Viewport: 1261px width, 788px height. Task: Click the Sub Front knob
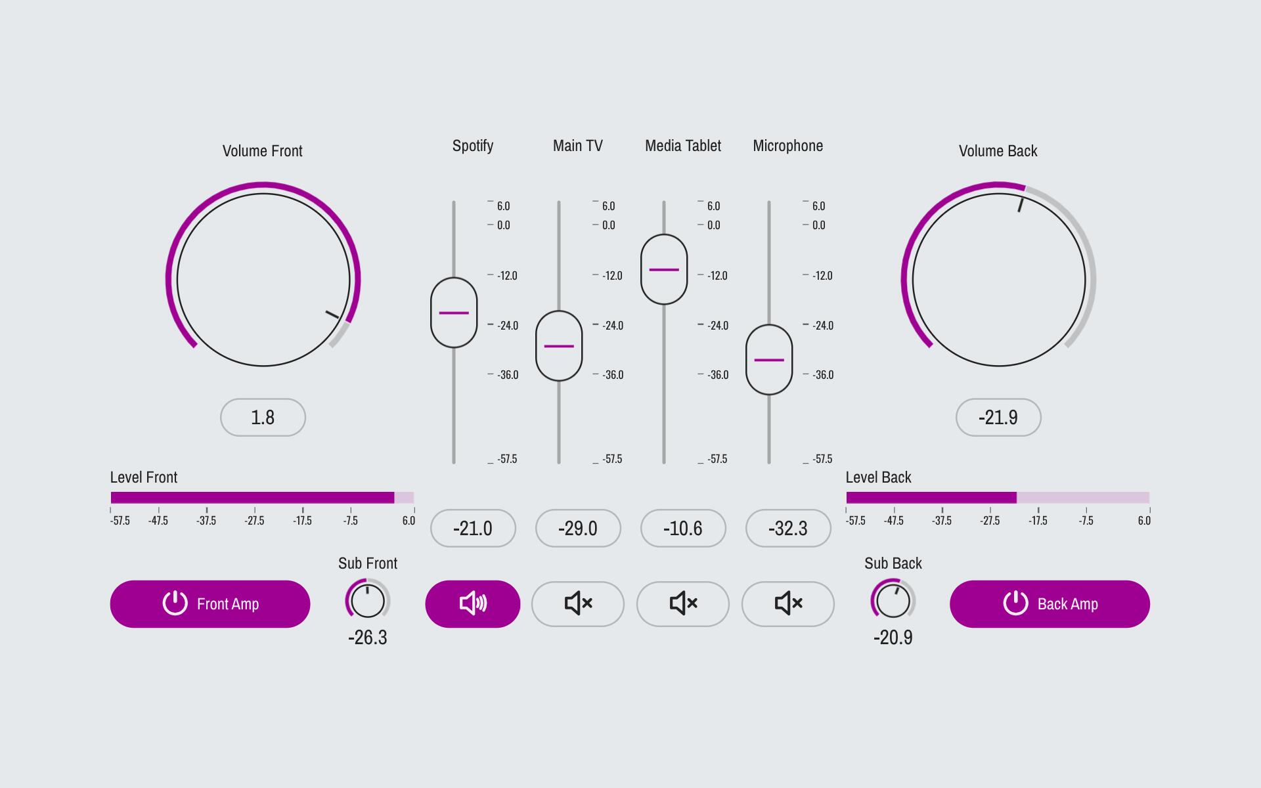coord(368,600)
